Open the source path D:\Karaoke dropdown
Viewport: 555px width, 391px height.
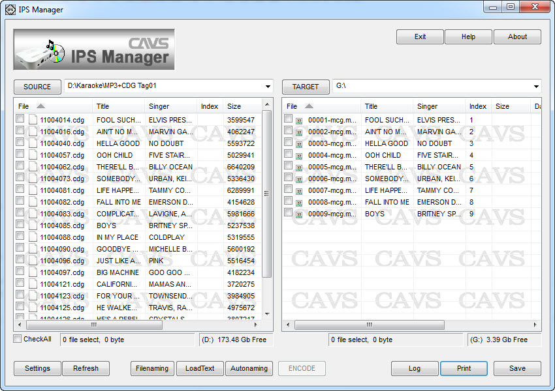pos(268,87)
